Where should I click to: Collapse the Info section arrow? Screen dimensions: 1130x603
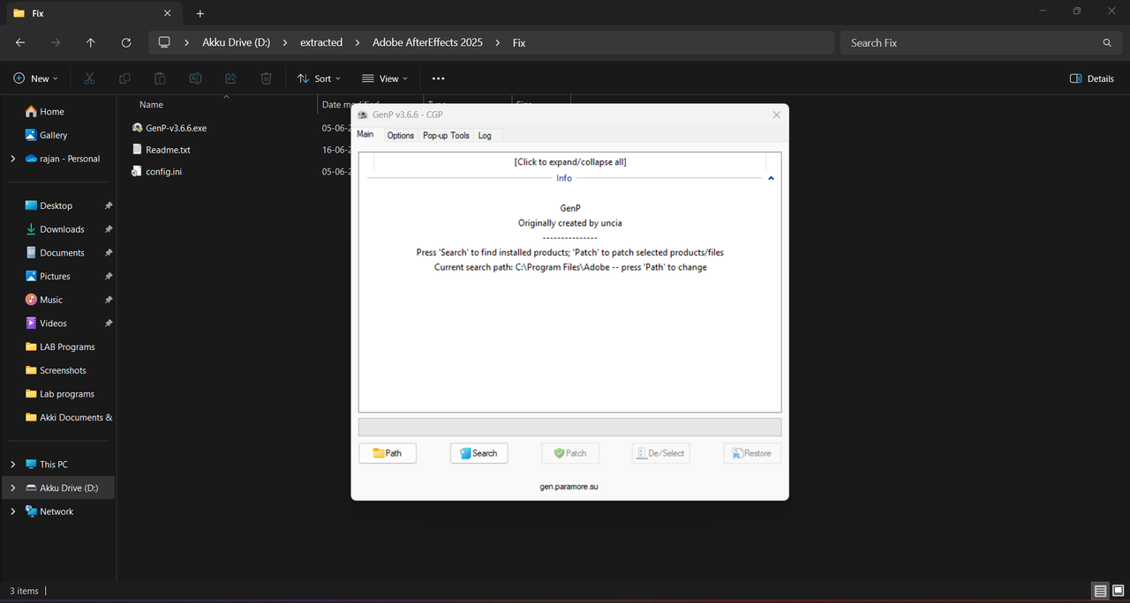point(771,178)
